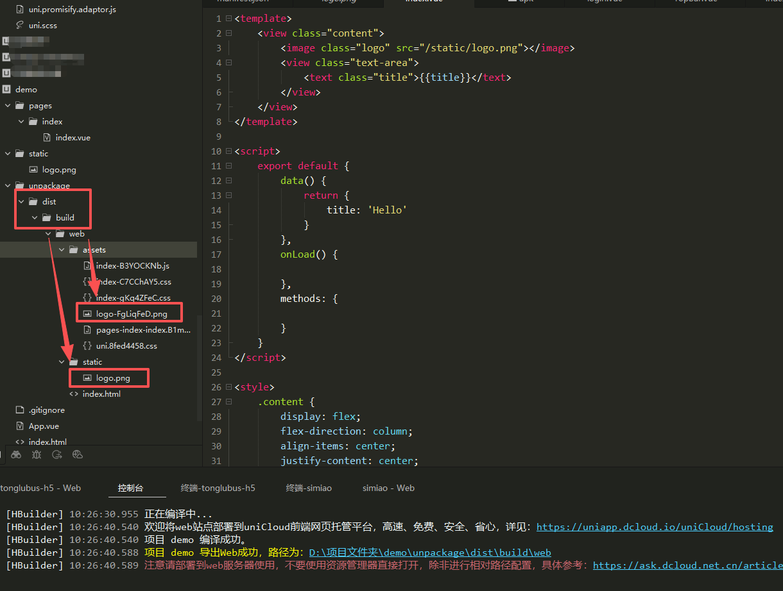Collapse the dist folder chevron
This screenshot has width=783, height=591.
(x=21, y=201)
